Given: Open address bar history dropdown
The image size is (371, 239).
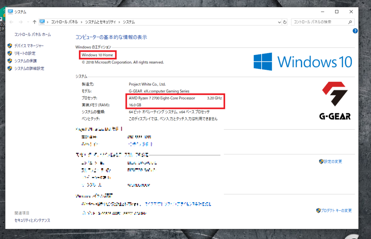Looking at the screenshot, I should pos(279,22).
